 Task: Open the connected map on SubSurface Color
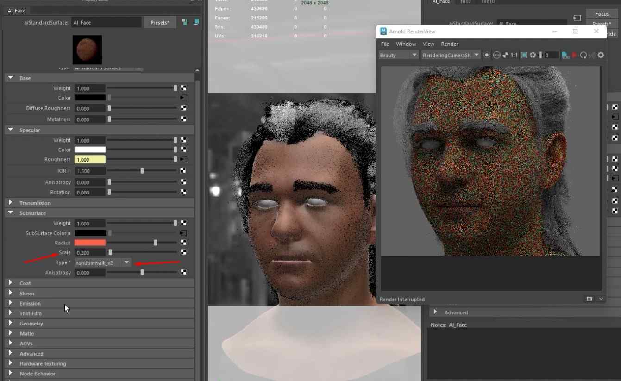183,233
